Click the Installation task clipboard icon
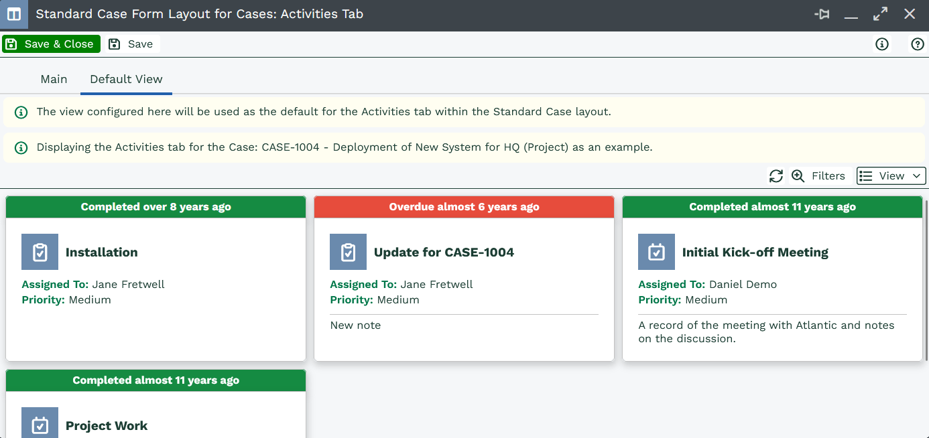 (40, 252)
